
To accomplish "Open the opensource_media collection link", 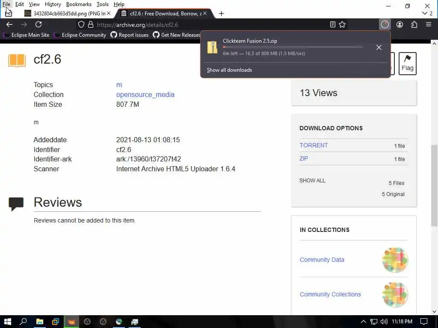I will pos(145,94).
